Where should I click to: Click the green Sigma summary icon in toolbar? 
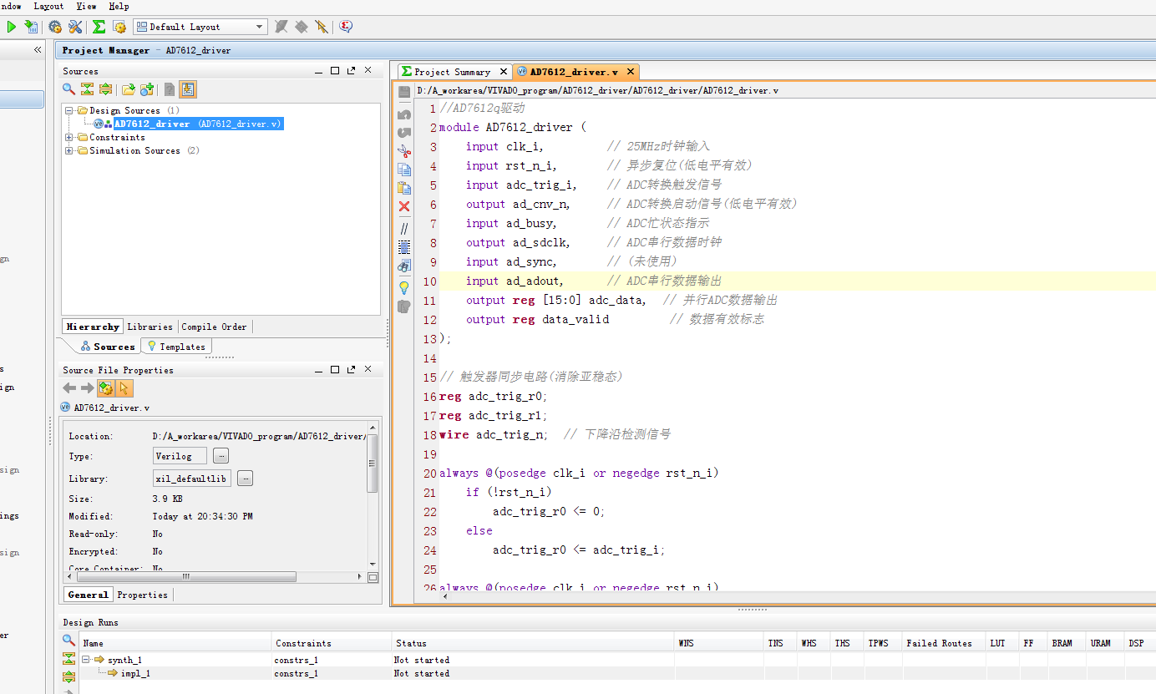pos(99,27)
